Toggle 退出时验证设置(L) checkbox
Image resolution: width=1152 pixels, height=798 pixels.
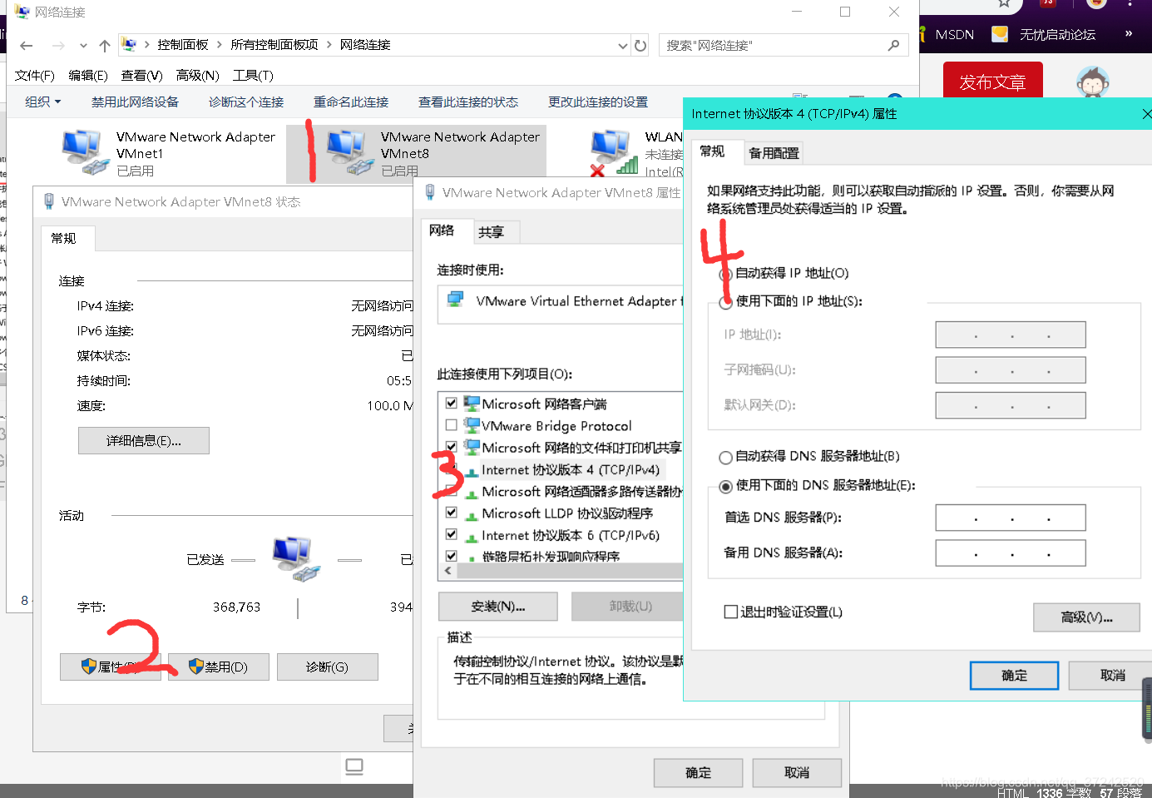click(x=731, y=612)
